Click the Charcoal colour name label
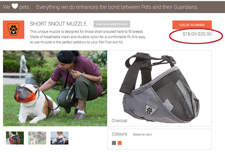Screen dimensions: 225x152 click(x=119, y=121)
